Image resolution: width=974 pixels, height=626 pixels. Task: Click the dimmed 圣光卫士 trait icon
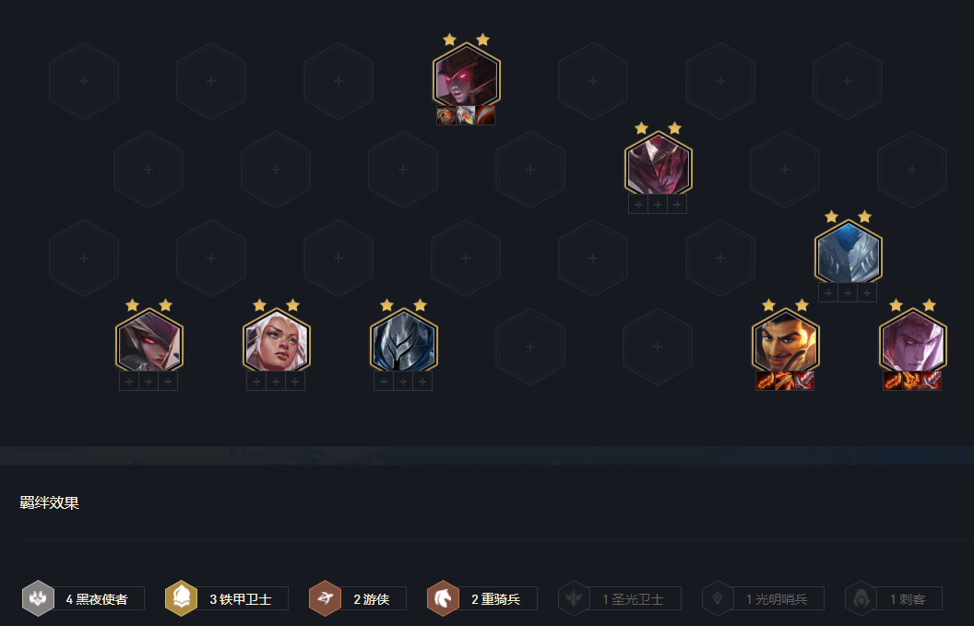tap(574, 598)
